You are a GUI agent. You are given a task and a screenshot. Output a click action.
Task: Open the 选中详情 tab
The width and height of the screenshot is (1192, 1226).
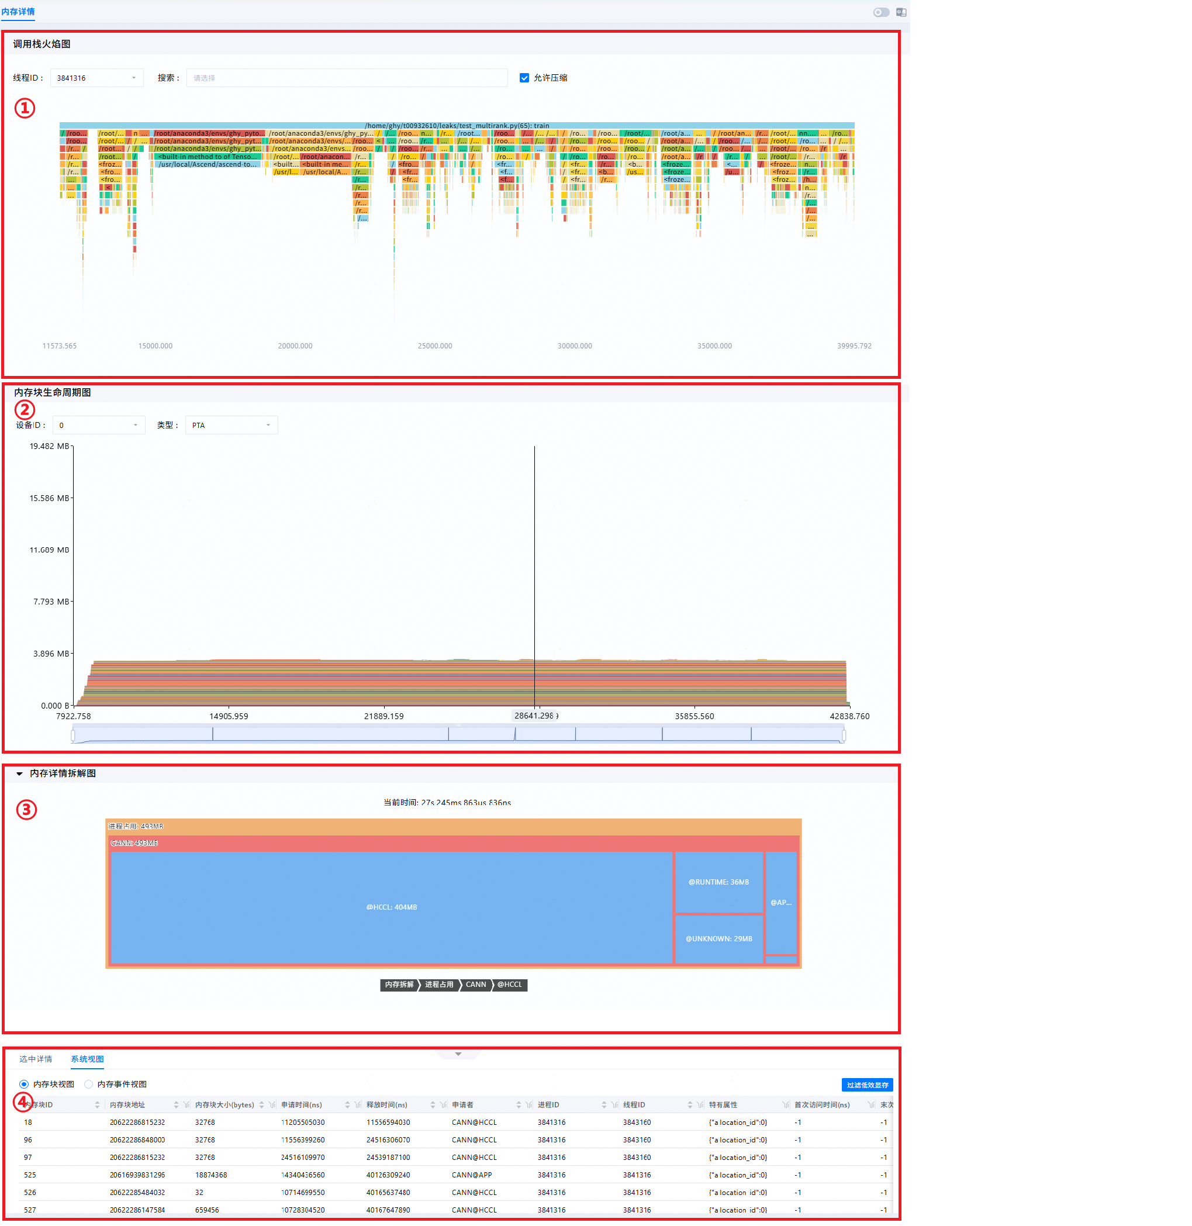point(36,1059)
